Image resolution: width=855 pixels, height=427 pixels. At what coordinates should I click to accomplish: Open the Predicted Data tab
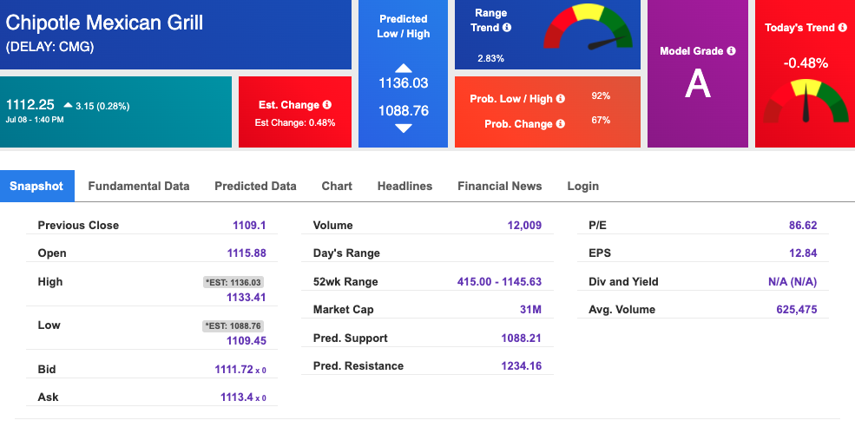coord(255,186)
